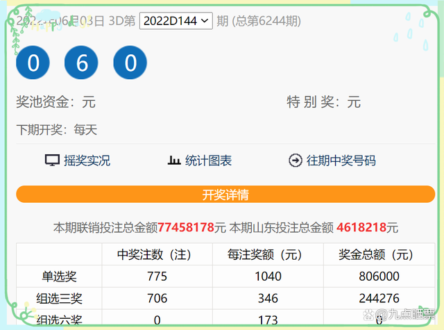Click the 奖金总额（元） column header
This screenshot has height=330, width=444.
coord(379,254)
